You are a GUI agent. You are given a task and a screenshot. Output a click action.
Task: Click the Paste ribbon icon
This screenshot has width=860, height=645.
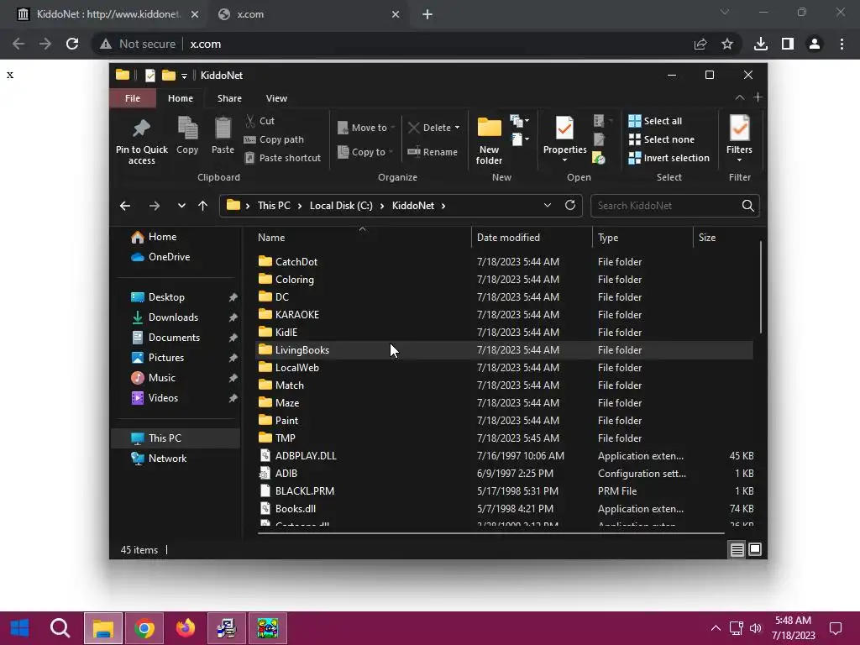(x=223, y=128)
